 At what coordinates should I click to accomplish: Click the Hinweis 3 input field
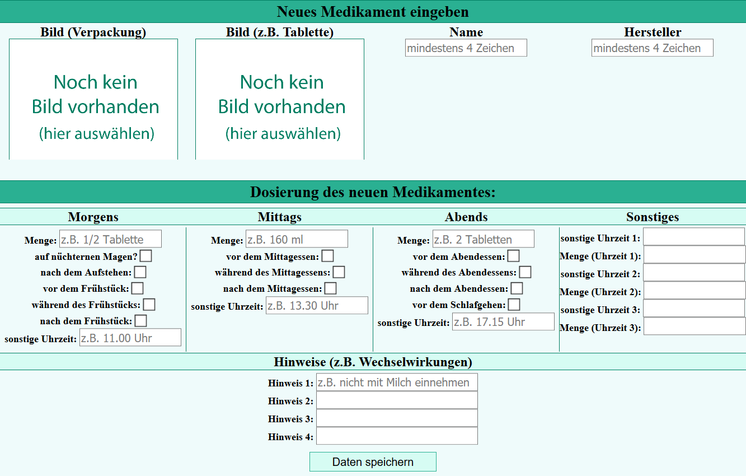click(x=397, y=418)
